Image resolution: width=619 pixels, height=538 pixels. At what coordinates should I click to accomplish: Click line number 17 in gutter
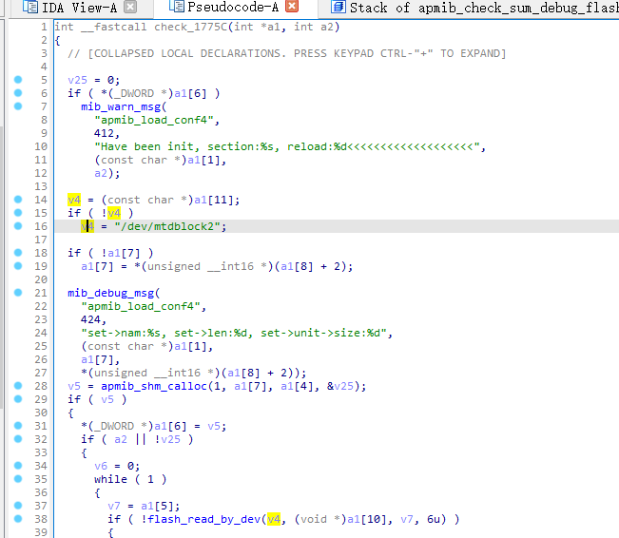click(x=40, y=240)
